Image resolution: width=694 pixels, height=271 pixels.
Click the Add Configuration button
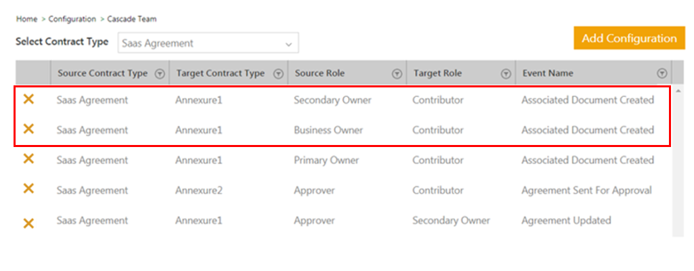(628, 38)
